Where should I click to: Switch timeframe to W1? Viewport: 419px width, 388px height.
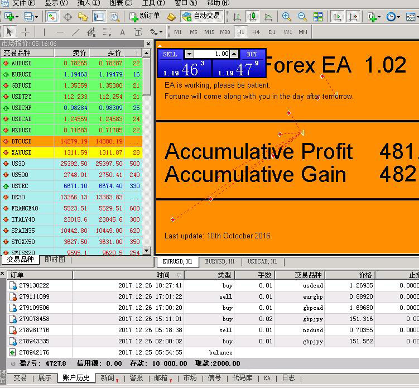pyautogui.click(x=287, y=32)
